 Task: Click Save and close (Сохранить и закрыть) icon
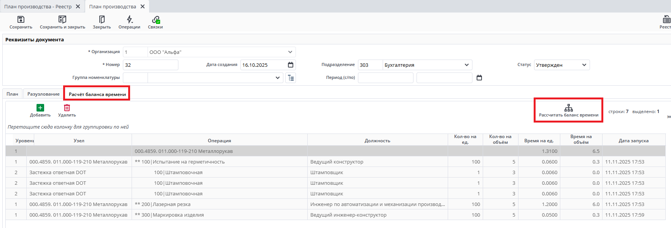(62, 19)
